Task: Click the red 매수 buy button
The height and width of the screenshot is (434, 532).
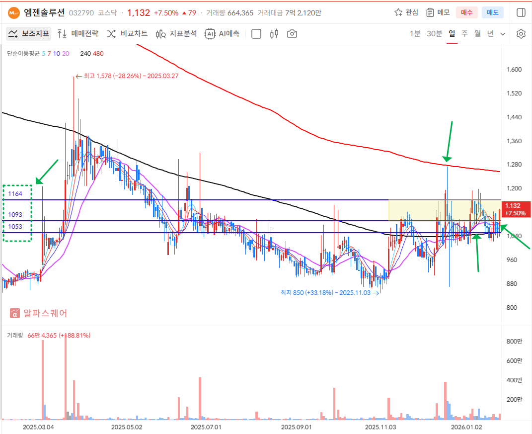Action: coord(467,12)
